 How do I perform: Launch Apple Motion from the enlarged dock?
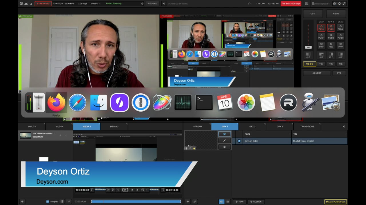[162, 102]
